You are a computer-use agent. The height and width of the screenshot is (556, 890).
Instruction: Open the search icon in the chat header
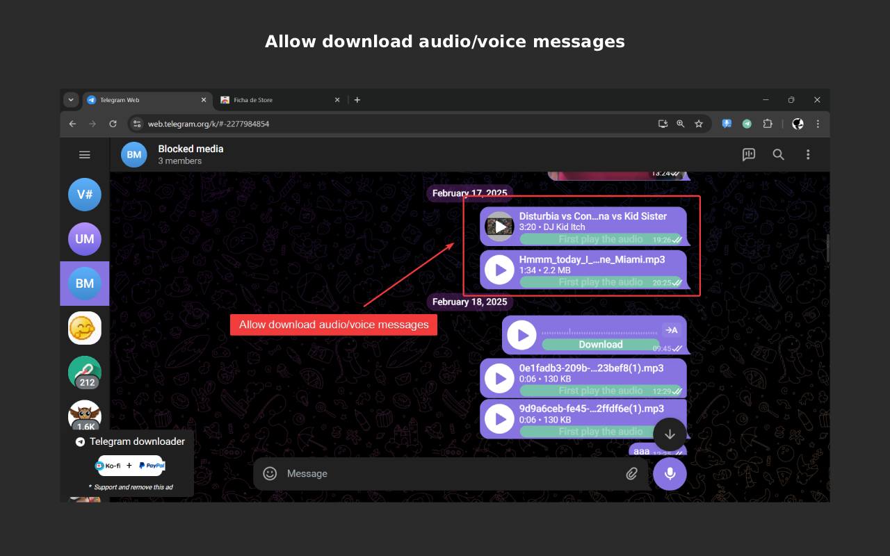(778, 154)
